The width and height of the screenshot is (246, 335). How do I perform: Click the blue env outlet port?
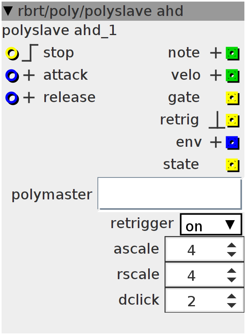point(232,143)
